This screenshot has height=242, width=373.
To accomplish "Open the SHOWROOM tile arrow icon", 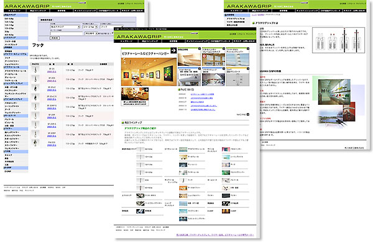I will pos(200,69).
